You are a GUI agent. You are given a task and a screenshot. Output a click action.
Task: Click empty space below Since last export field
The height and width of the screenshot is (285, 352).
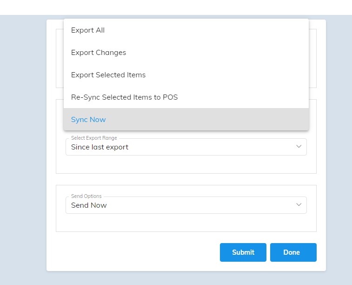pos(186,164)
